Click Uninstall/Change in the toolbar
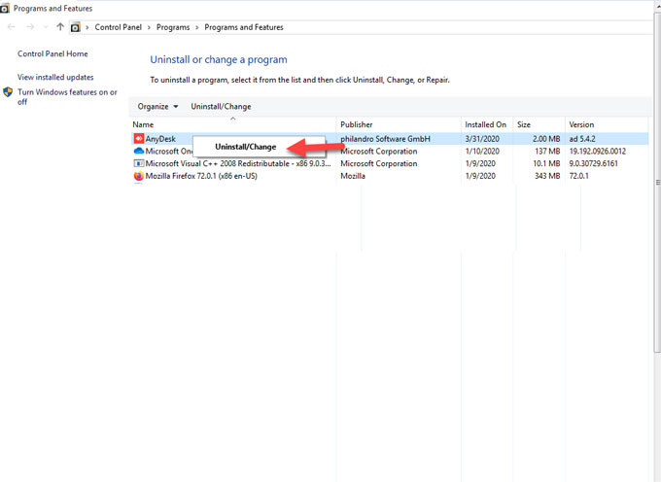Image resolution: width=661 pixels, height=482 pixels. [x=221, y=107]
